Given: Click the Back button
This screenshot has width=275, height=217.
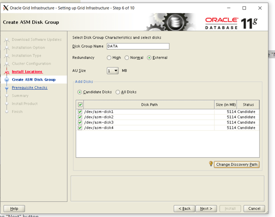Looking at the screenshot, I should (x=185, y=208).
